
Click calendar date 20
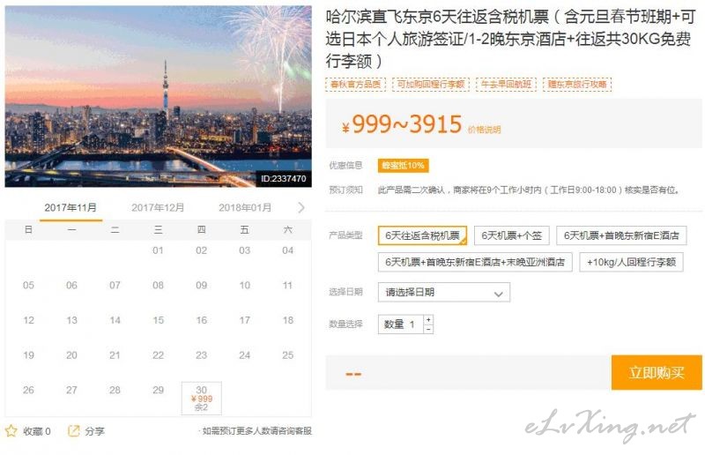(71, 355)
